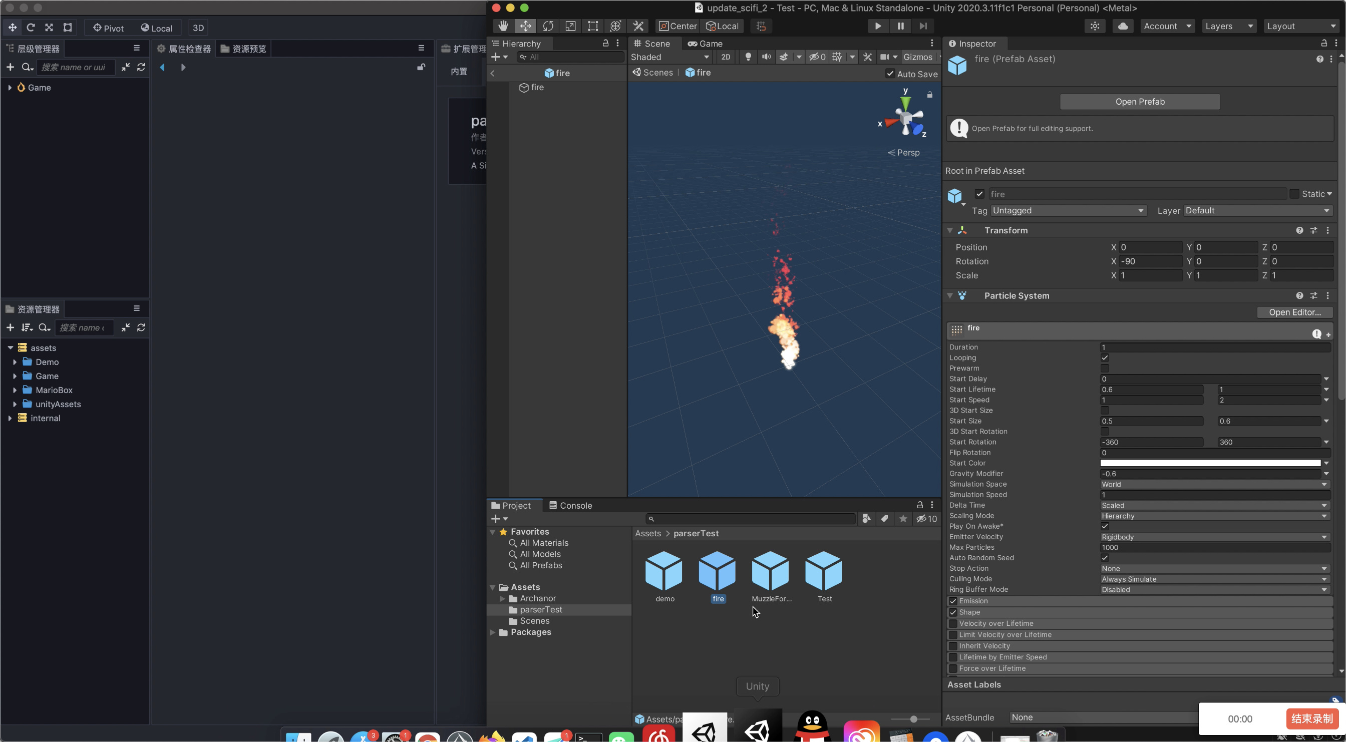Enable the Velocity over Lifetime module
This screenshot has width=1346, height=742.
point(953,623)
